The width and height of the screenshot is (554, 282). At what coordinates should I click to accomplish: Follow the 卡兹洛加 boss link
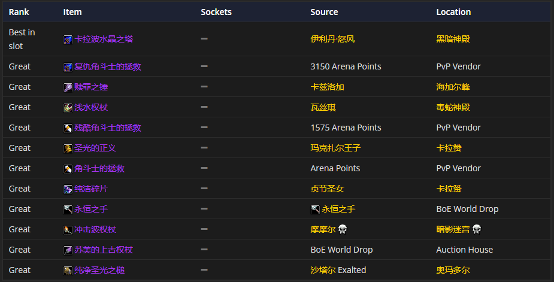click(x=327, y=87)
